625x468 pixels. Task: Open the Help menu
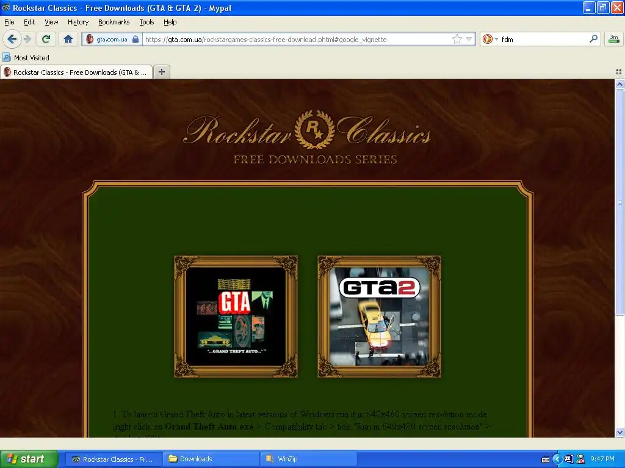(170, 22)
